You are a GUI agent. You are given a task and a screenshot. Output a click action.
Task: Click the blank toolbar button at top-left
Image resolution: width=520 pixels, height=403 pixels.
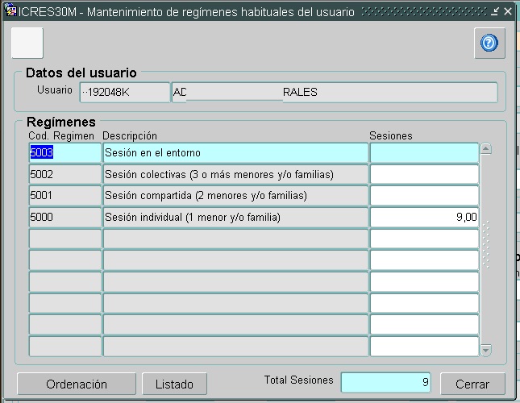27,44
